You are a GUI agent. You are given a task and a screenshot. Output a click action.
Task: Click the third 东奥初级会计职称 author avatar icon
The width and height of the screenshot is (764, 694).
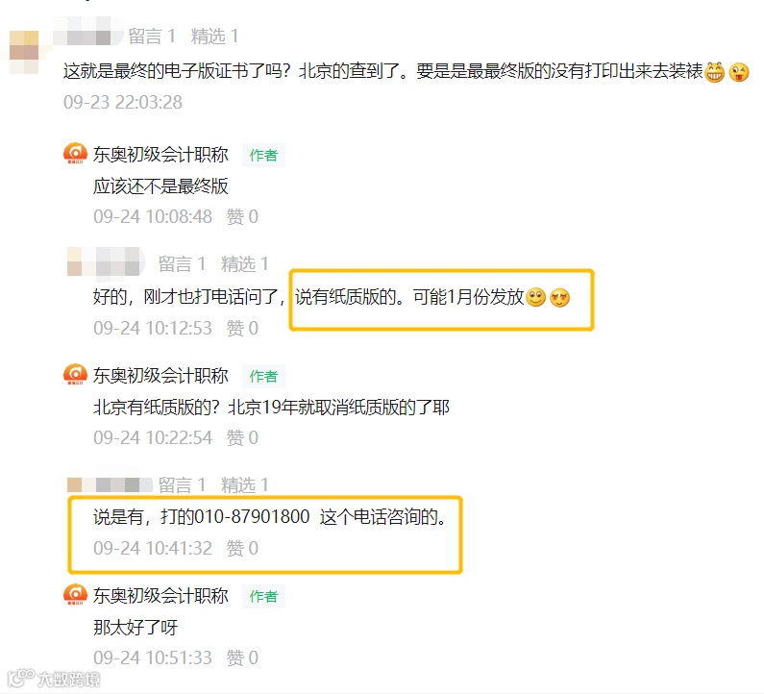(76, 595)
